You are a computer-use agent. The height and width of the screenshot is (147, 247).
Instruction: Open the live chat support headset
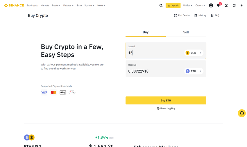point(241,113)
